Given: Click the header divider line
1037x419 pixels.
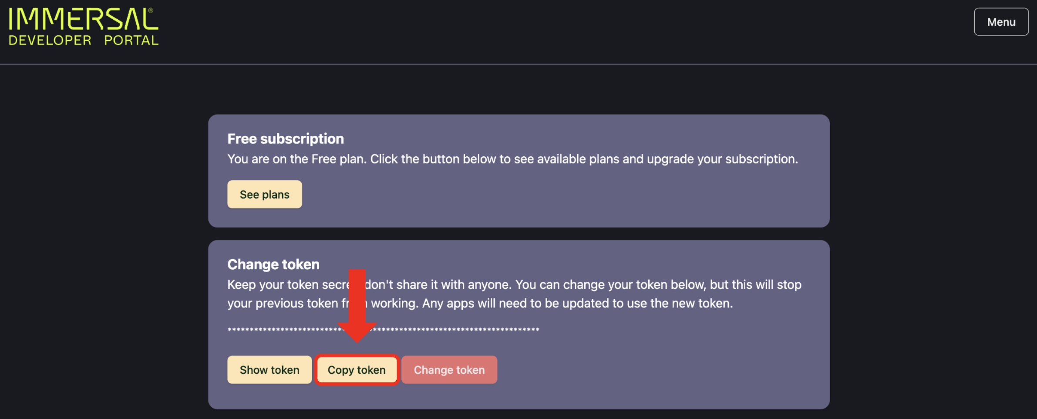Looking at the screenshot, I should tap(518, 64).
